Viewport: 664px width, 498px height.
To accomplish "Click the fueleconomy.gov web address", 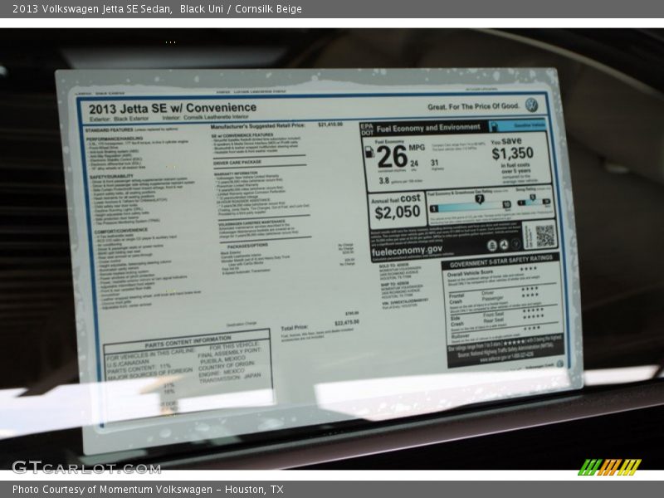I will (407, 249).
